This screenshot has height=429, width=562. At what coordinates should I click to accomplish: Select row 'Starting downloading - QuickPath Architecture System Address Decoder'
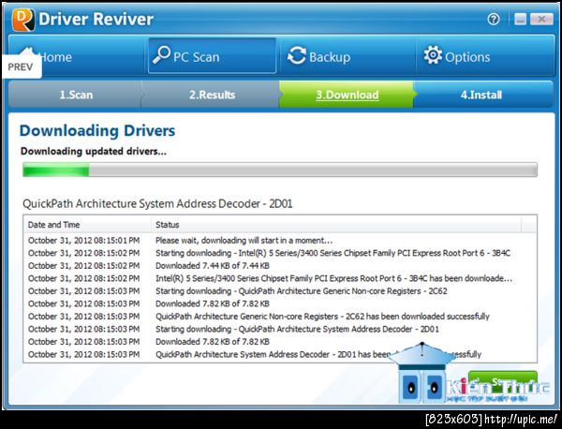point(280,329)
